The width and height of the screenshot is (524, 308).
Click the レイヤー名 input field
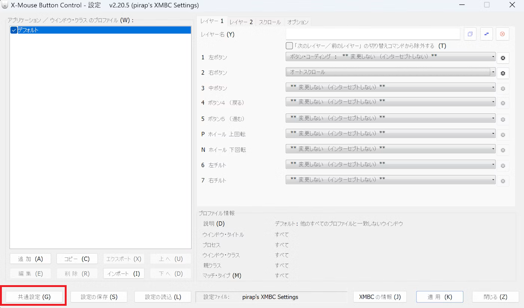[373, 34]
